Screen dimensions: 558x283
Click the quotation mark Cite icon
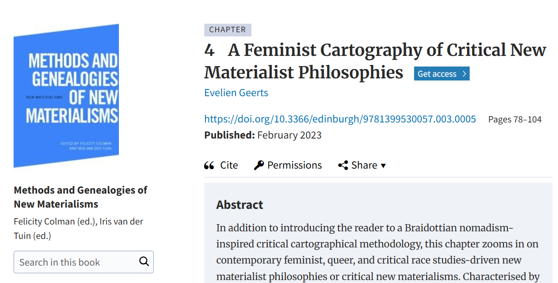209,165
